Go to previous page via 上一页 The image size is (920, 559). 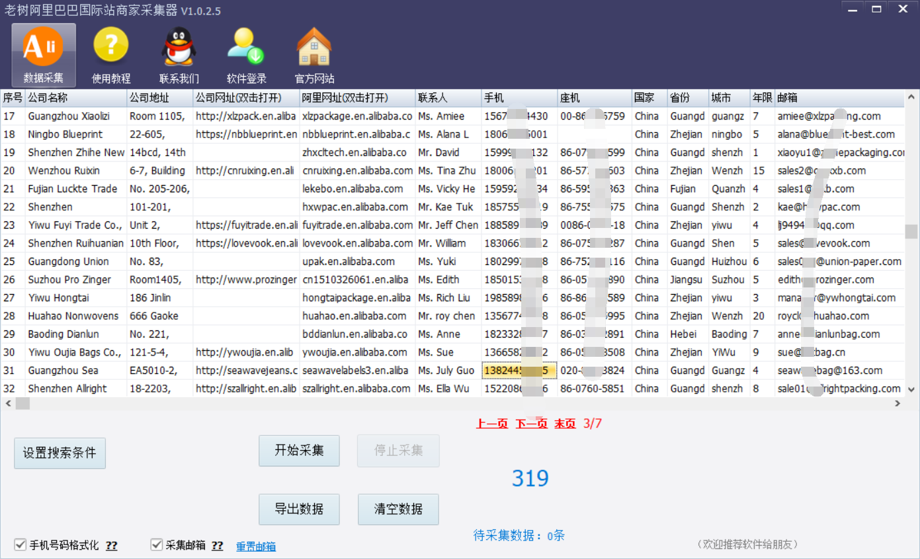coord(492,424)
